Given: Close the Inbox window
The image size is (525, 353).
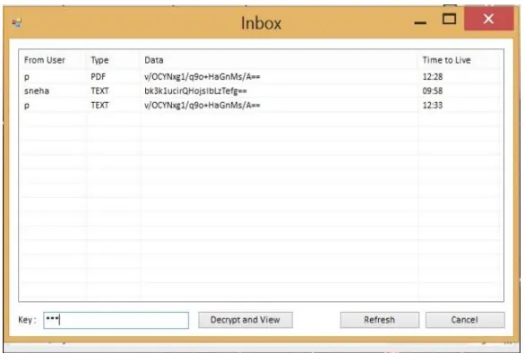Looking at the screenshot, I should [489, 19].
